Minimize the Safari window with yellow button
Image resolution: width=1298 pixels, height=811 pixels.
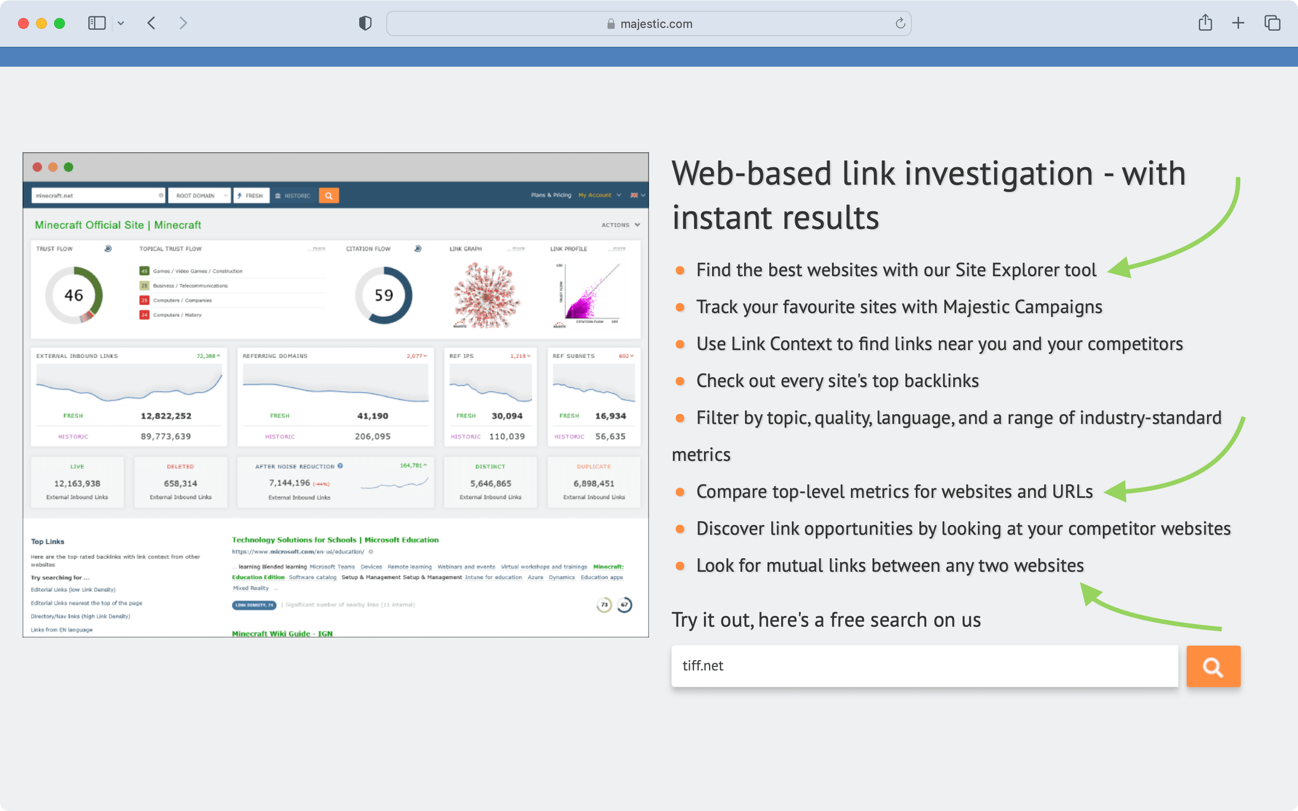[41, 23]
